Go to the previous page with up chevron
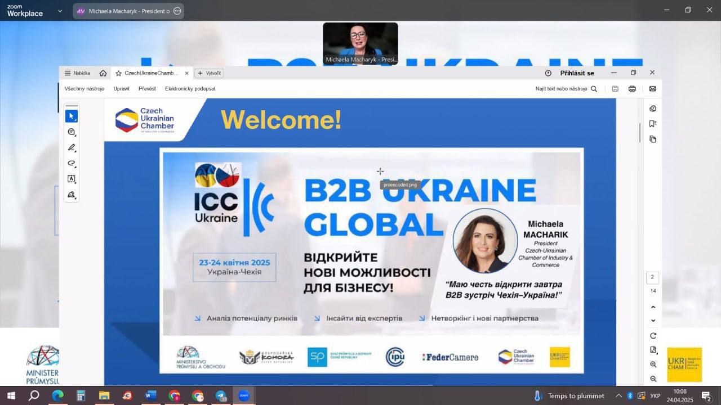This screenshot has width=721, height=405. tap(653, 307)
